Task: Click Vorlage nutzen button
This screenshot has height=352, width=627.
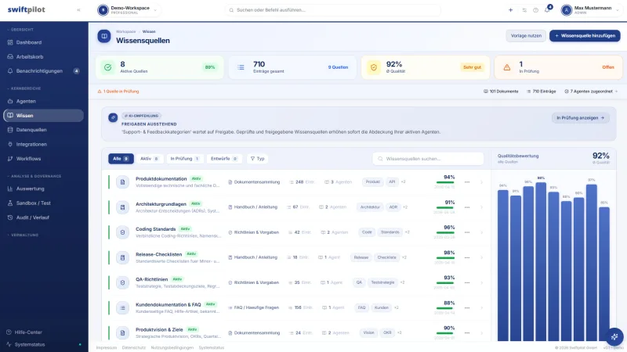Action: pos(526,36)
